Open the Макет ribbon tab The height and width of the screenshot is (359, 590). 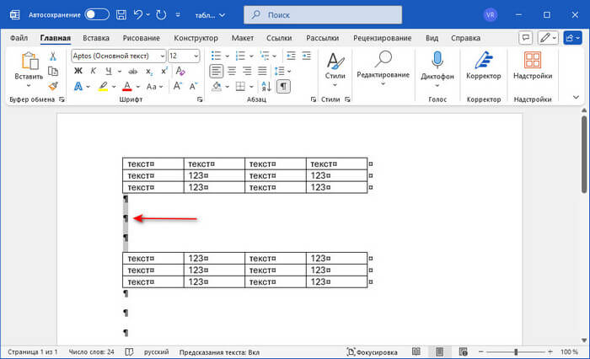click(x=243, y=38)
